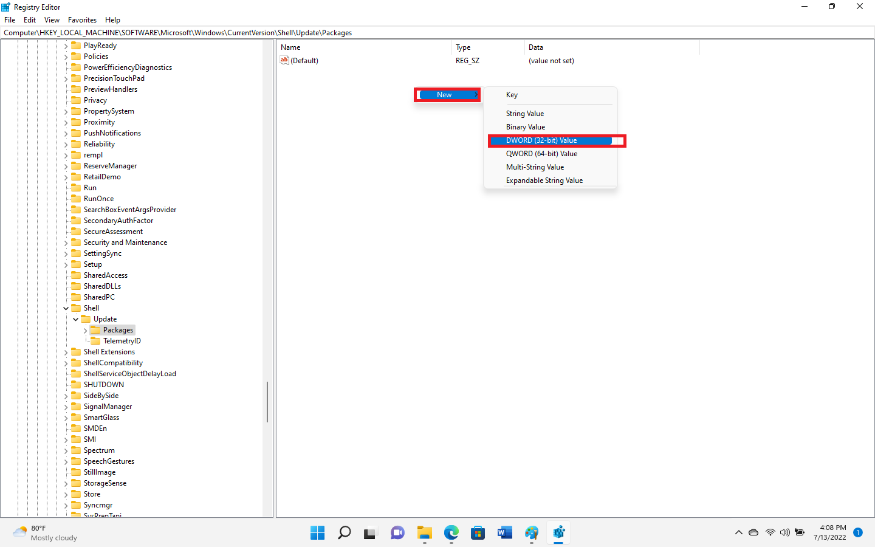Click the (Default) string value icon
Viewport: 875px width, 547px height.
[284, 60]
